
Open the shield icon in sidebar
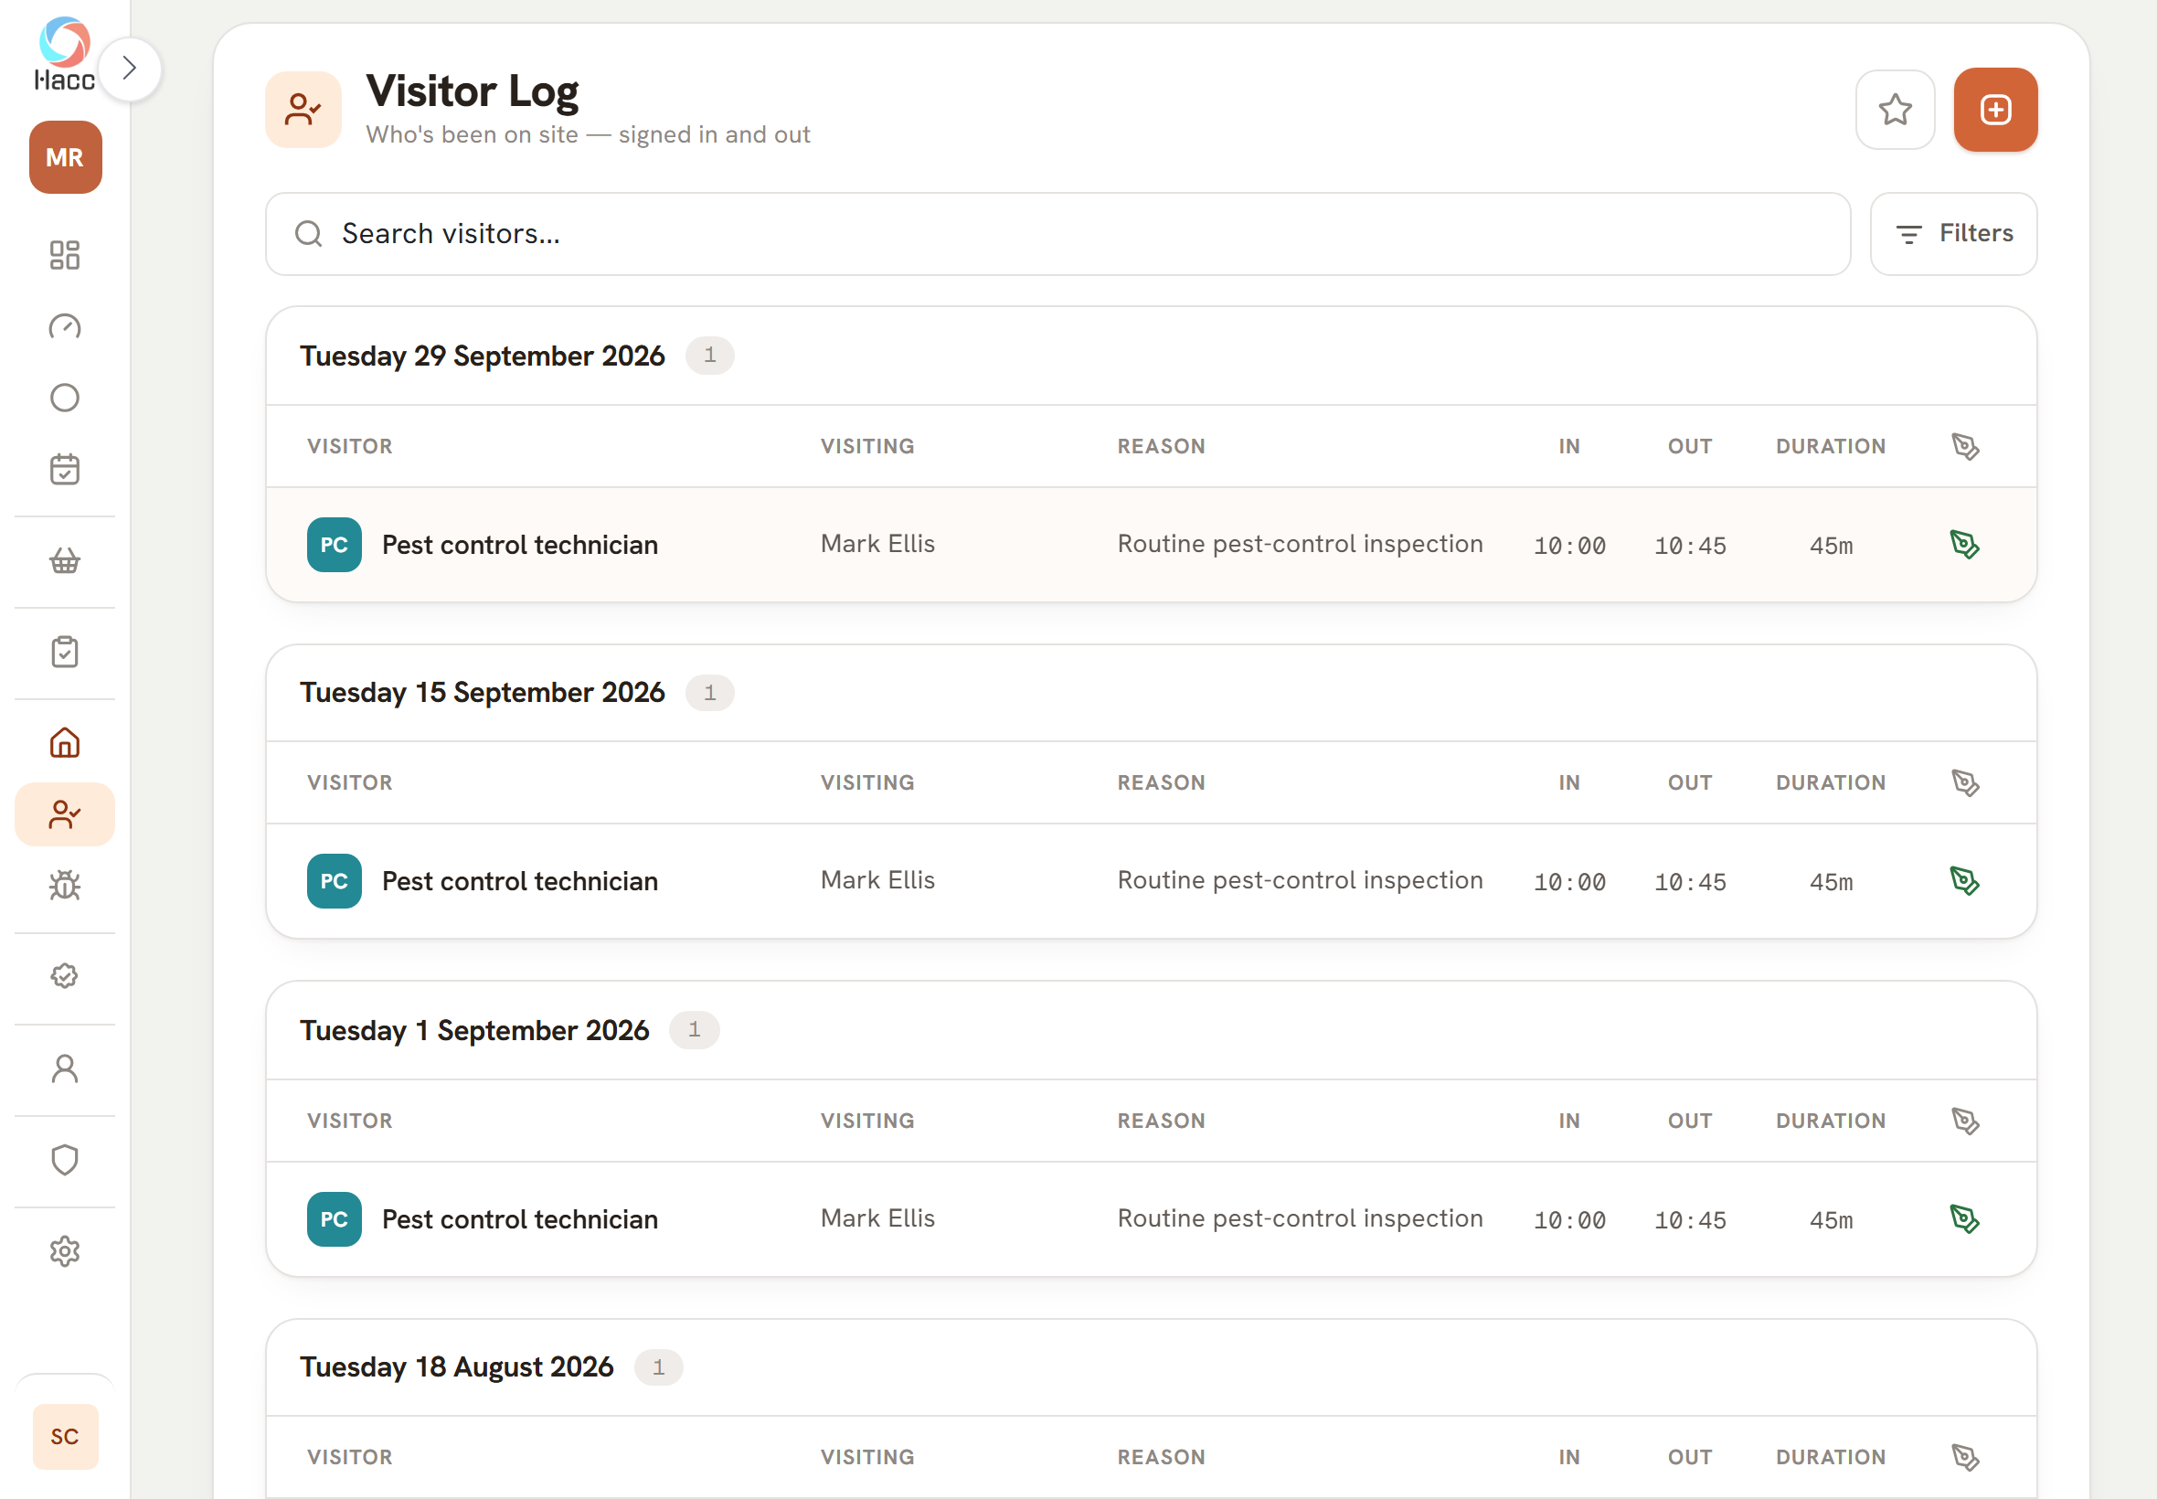(65, 1160)
